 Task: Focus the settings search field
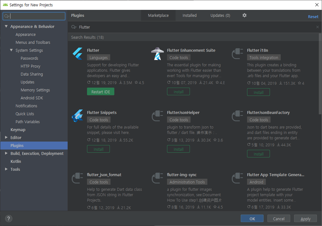point(34,16)
